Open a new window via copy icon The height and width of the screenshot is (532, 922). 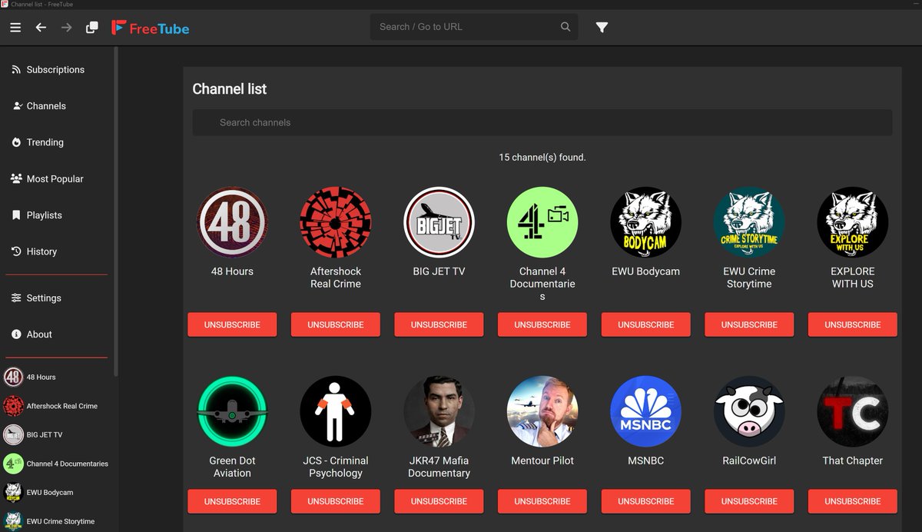click(92, 27)
